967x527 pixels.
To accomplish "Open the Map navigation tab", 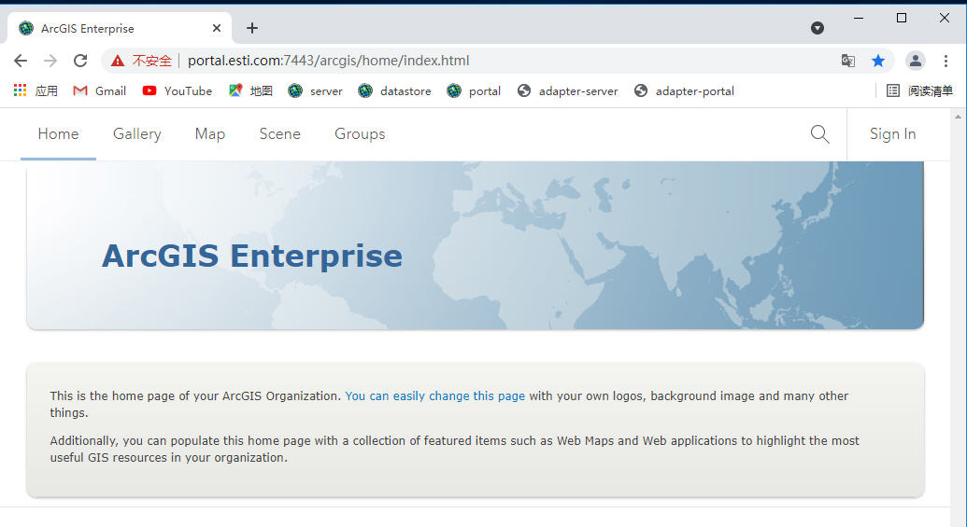I will point(209,133).
